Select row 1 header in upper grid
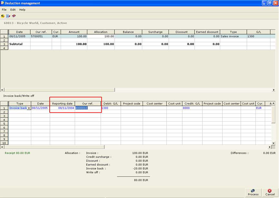279x198 pixels. point(4,36)
